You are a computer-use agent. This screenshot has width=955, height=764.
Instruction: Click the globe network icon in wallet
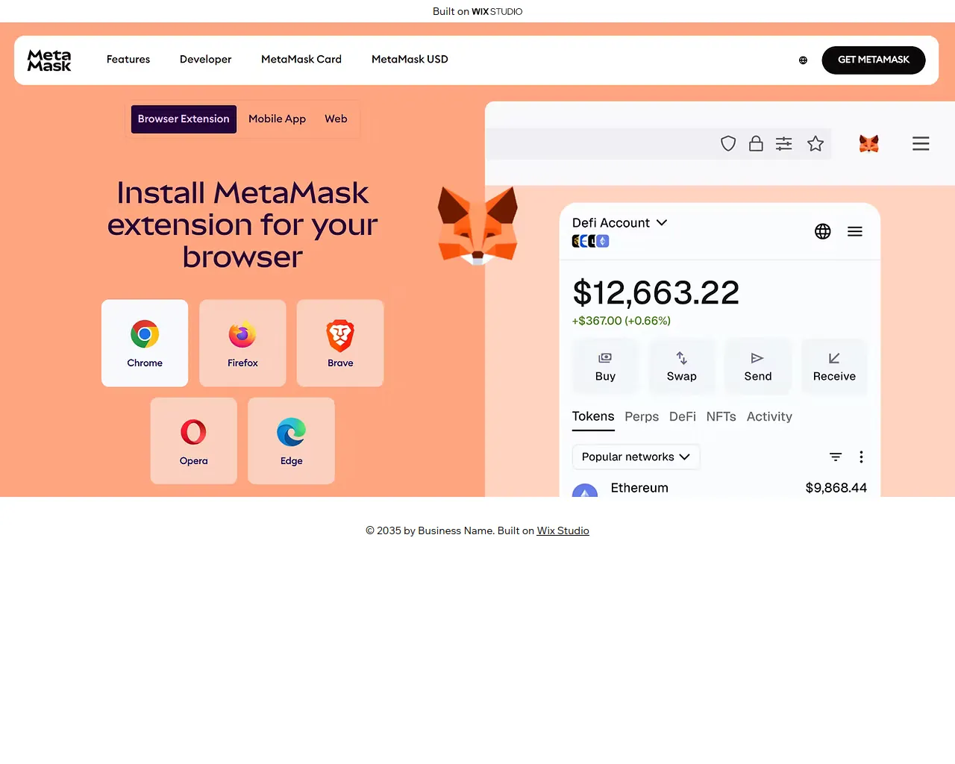(823, 231)
